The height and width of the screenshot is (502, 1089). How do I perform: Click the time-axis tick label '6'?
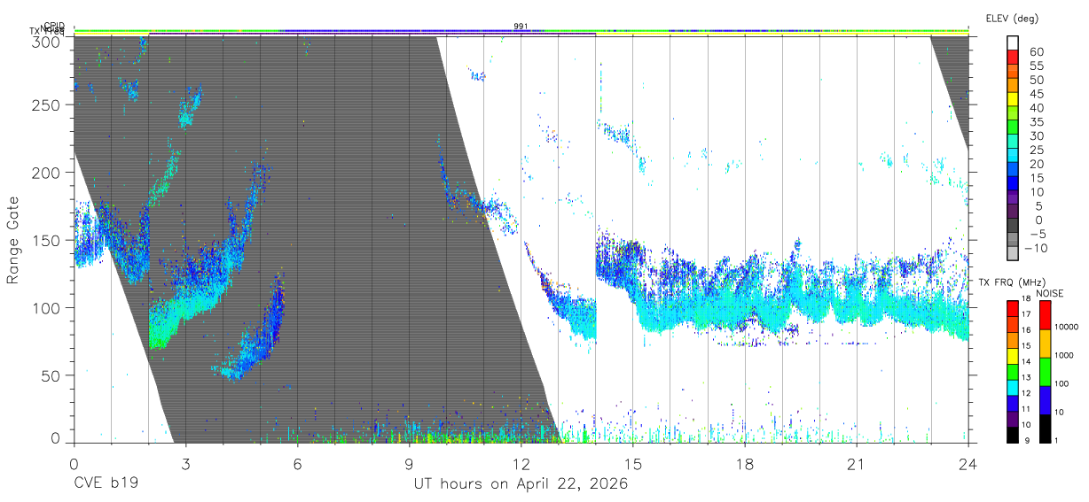coord(297,464)
